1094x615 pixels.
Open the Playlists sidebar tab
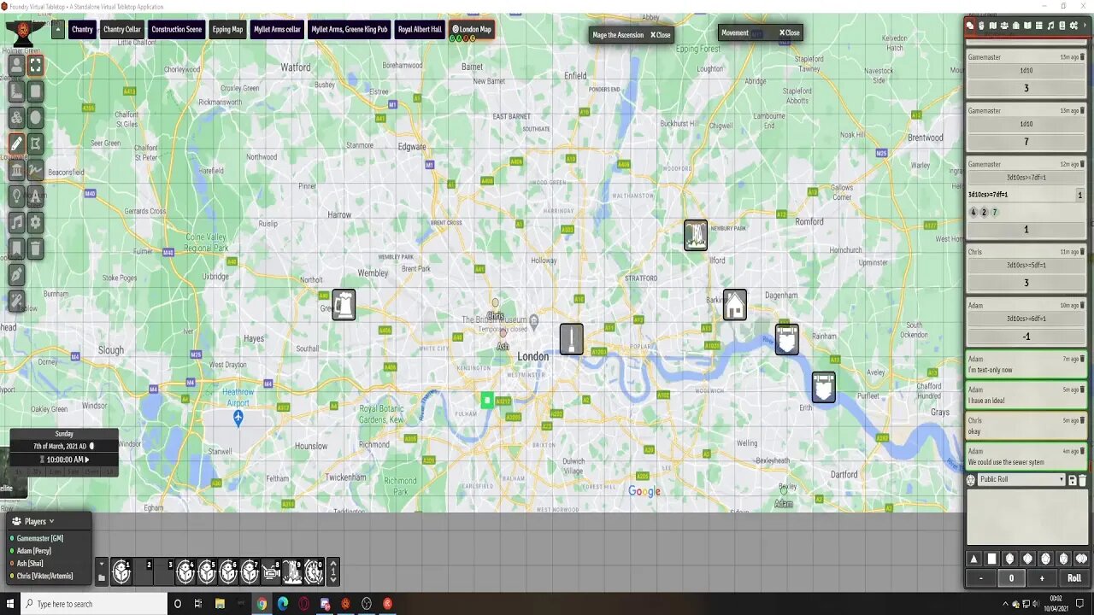coord(1050,26)
